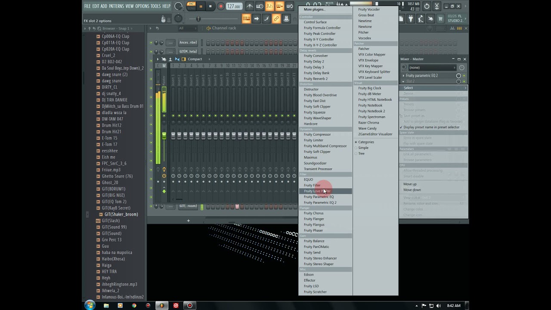Pause playback with the pause button
This screenshot has height=310, width=551.
click(201, 6)
